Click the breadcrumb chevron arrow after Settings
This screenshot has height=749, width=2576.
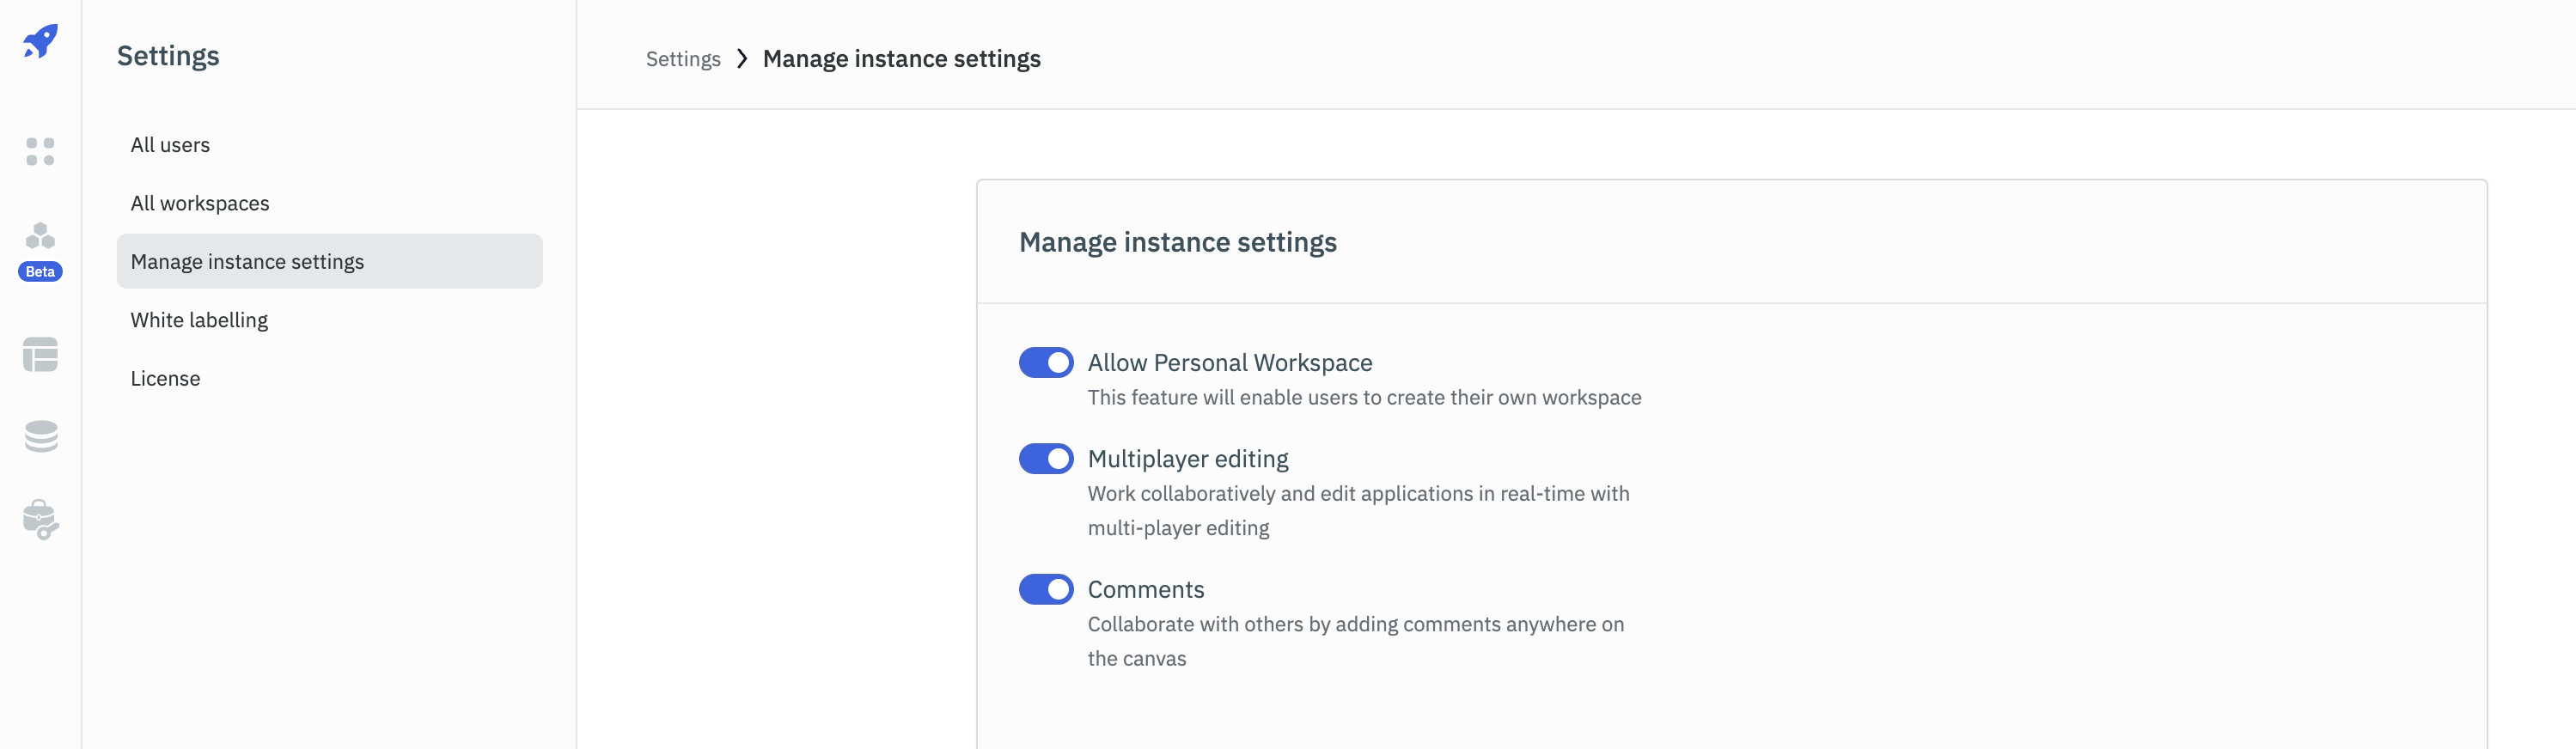click(742, 59)
